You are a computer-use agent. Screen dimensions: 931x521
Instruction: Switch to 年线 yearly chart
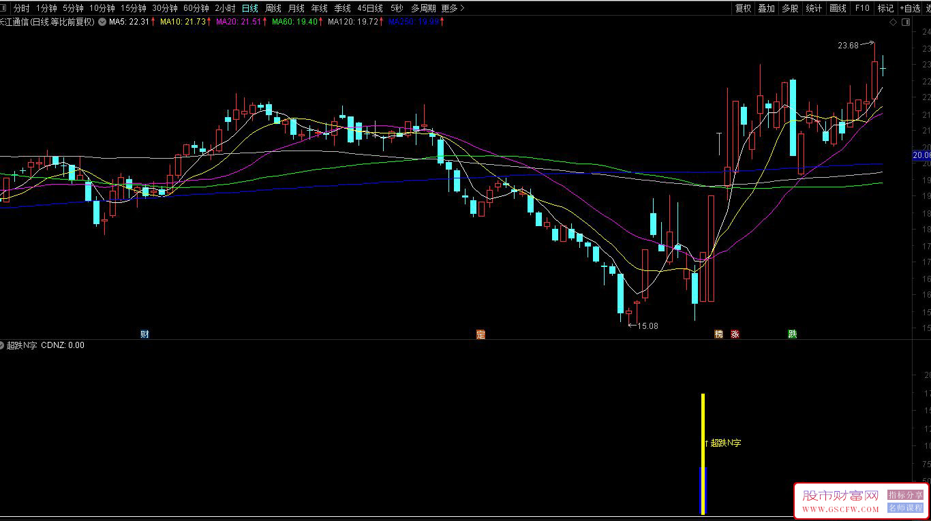tap(319, 8)
